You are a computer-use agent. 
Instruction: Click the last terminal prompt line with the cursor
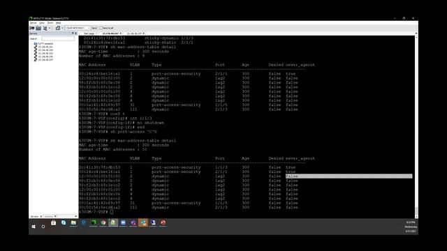96,212
